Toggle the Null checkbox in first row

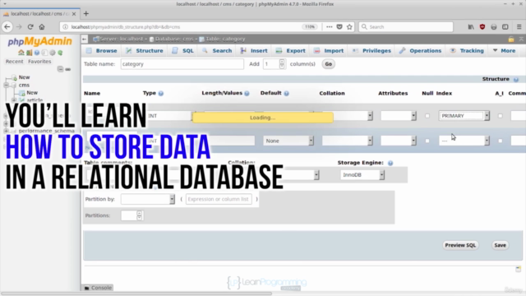[x=427, y=116]
